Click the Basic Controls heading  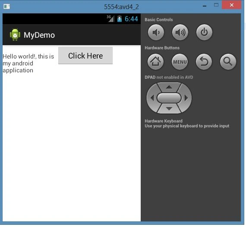(x=159, y=19)
